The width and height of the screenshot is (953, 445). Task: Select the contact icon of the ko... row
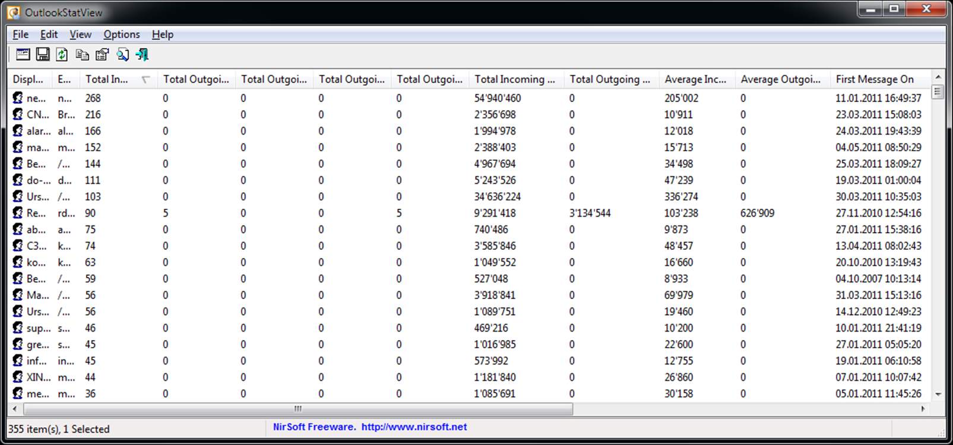pos(18,262)
